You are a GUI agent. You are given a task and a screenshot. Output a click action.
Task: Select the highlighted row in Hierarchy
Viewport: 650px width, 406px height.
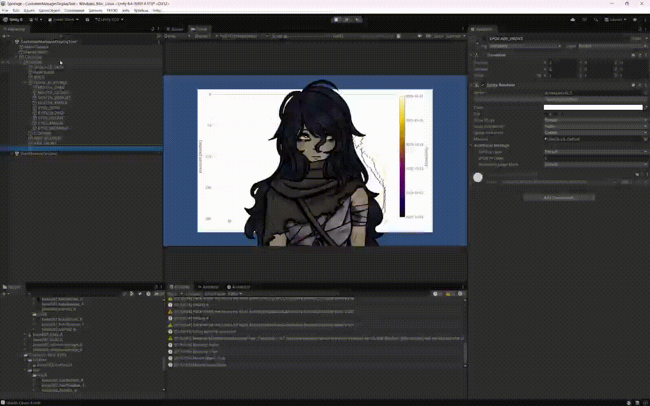coord(81,148)
